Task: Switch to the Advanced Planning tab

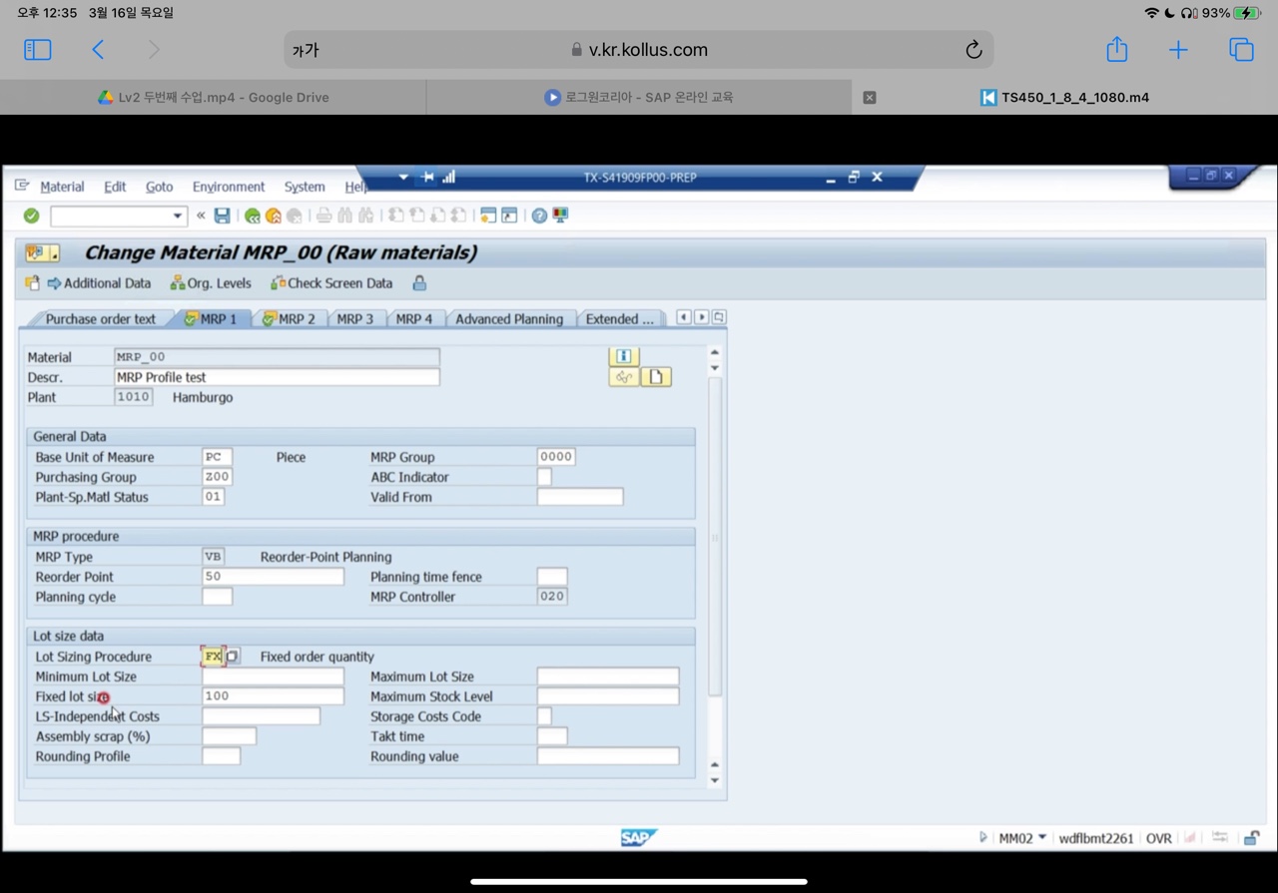Action: (x=509, y=319)
